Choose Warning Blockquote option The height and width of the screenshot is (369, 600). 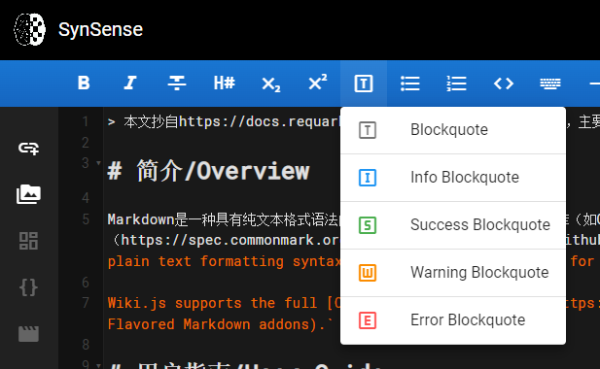tap(453, 273)
